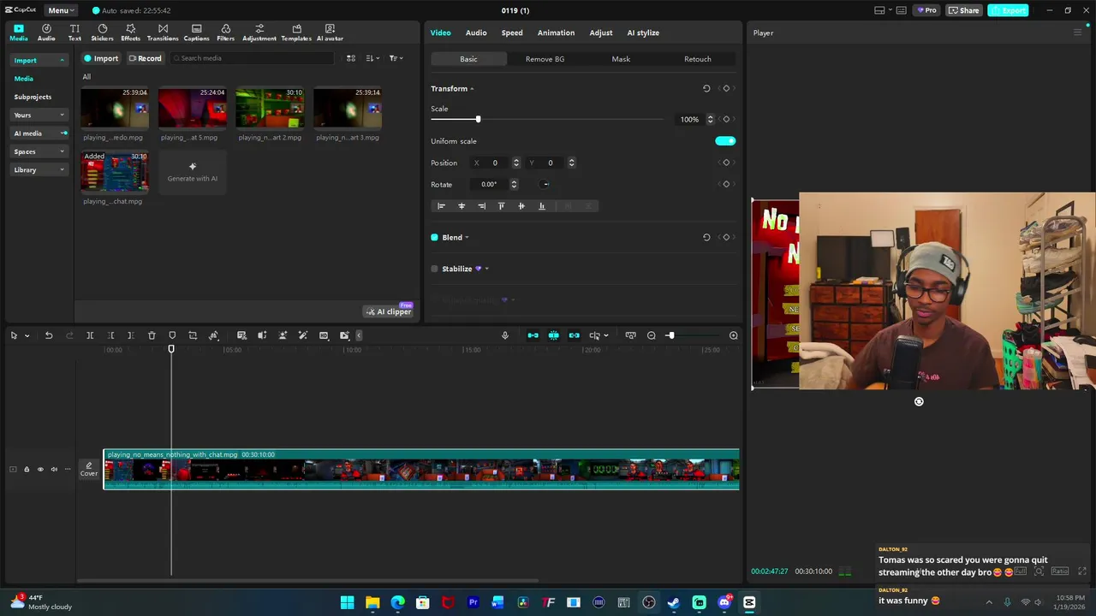Open the AI avatar tab
Image resolution: width=1096 pixels, height=616 pixels.
pos(330,33)
